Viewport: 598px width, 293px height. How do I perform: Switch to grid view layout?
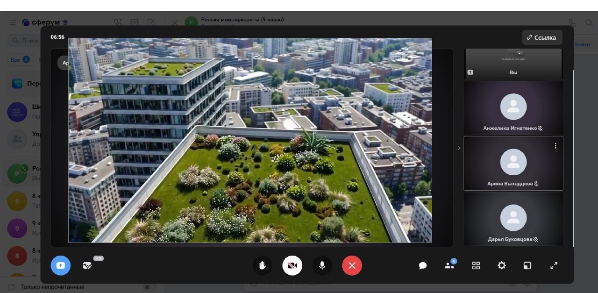point(476,265)
